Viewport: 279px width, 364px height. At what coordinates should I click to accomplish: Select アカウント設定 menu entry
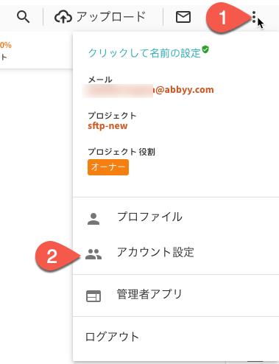tap(155, 252)
